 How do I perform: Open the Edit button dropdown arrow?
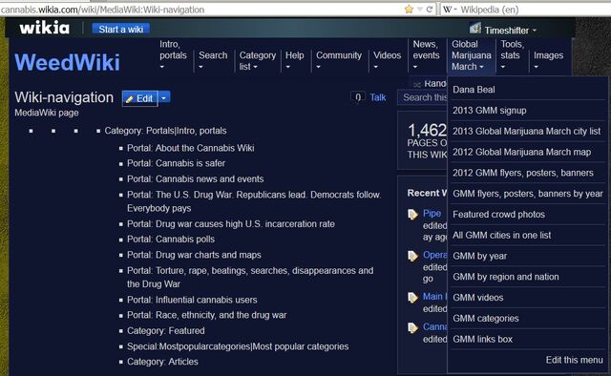[x=164, y=97]
